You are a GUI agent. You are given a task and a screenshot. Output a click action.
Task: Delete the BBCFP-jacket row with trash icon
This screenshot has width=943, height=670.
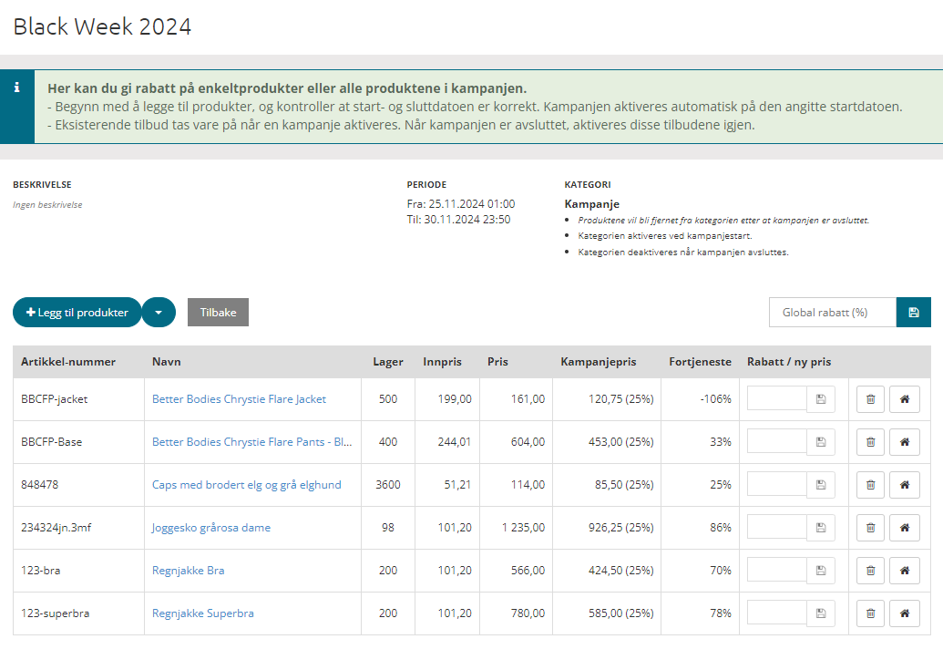click(870, 399)
